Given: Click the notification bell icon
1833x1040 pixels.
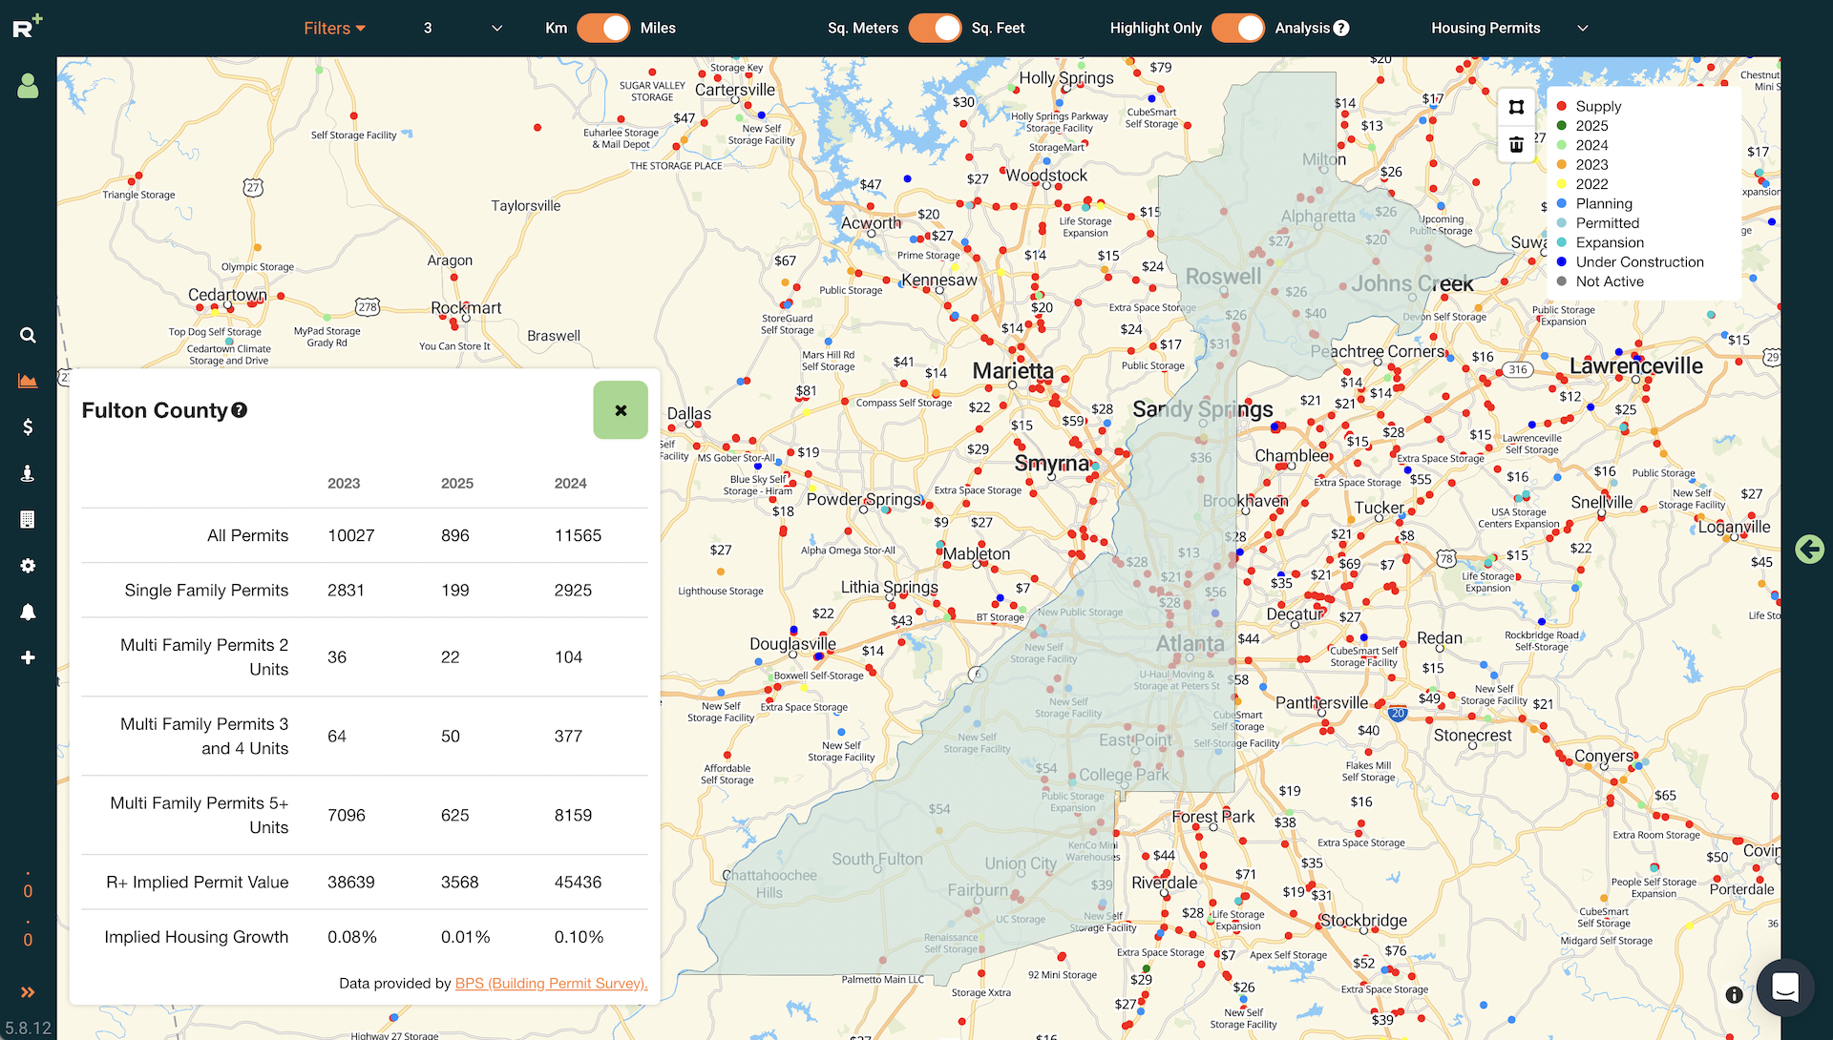Looking at the screenshot, I should 28,612.
